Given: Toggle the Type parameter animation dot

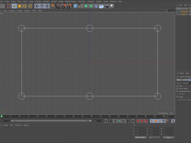Looking at the screenshot, I should (177, 86).
